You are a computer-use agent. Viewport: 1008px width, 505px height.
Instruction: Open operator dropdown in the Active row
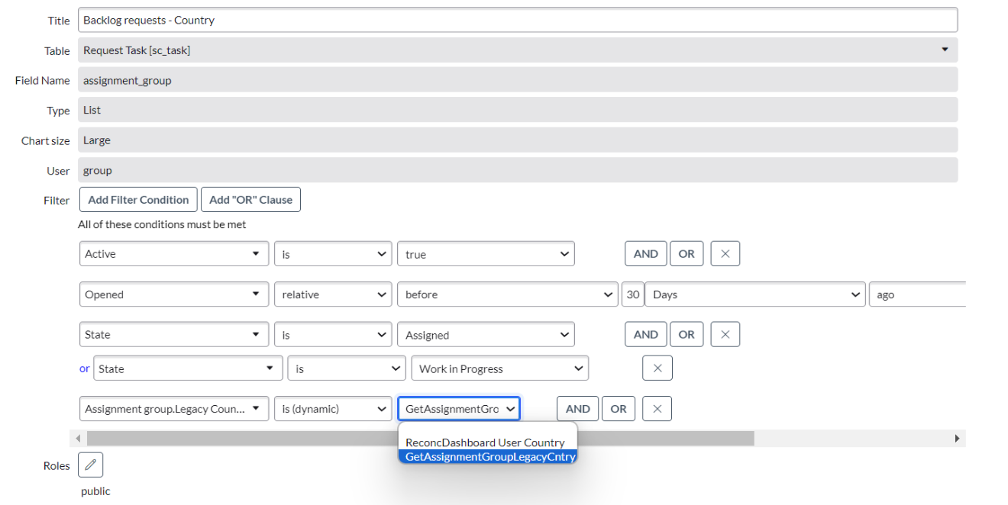tap(333, 254)
